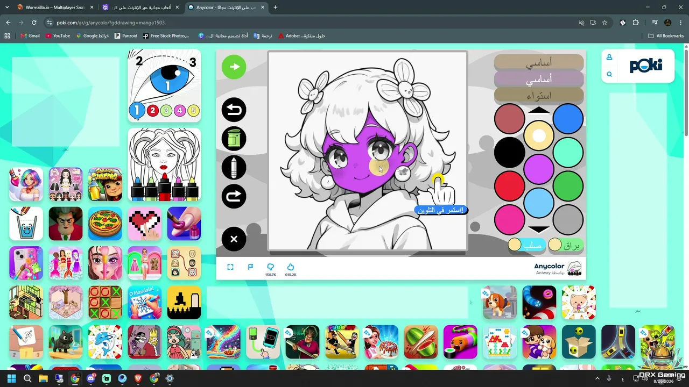Choose the tan أساسي palette button
This screenshot has width=689, height=387.
coord(539,62)
